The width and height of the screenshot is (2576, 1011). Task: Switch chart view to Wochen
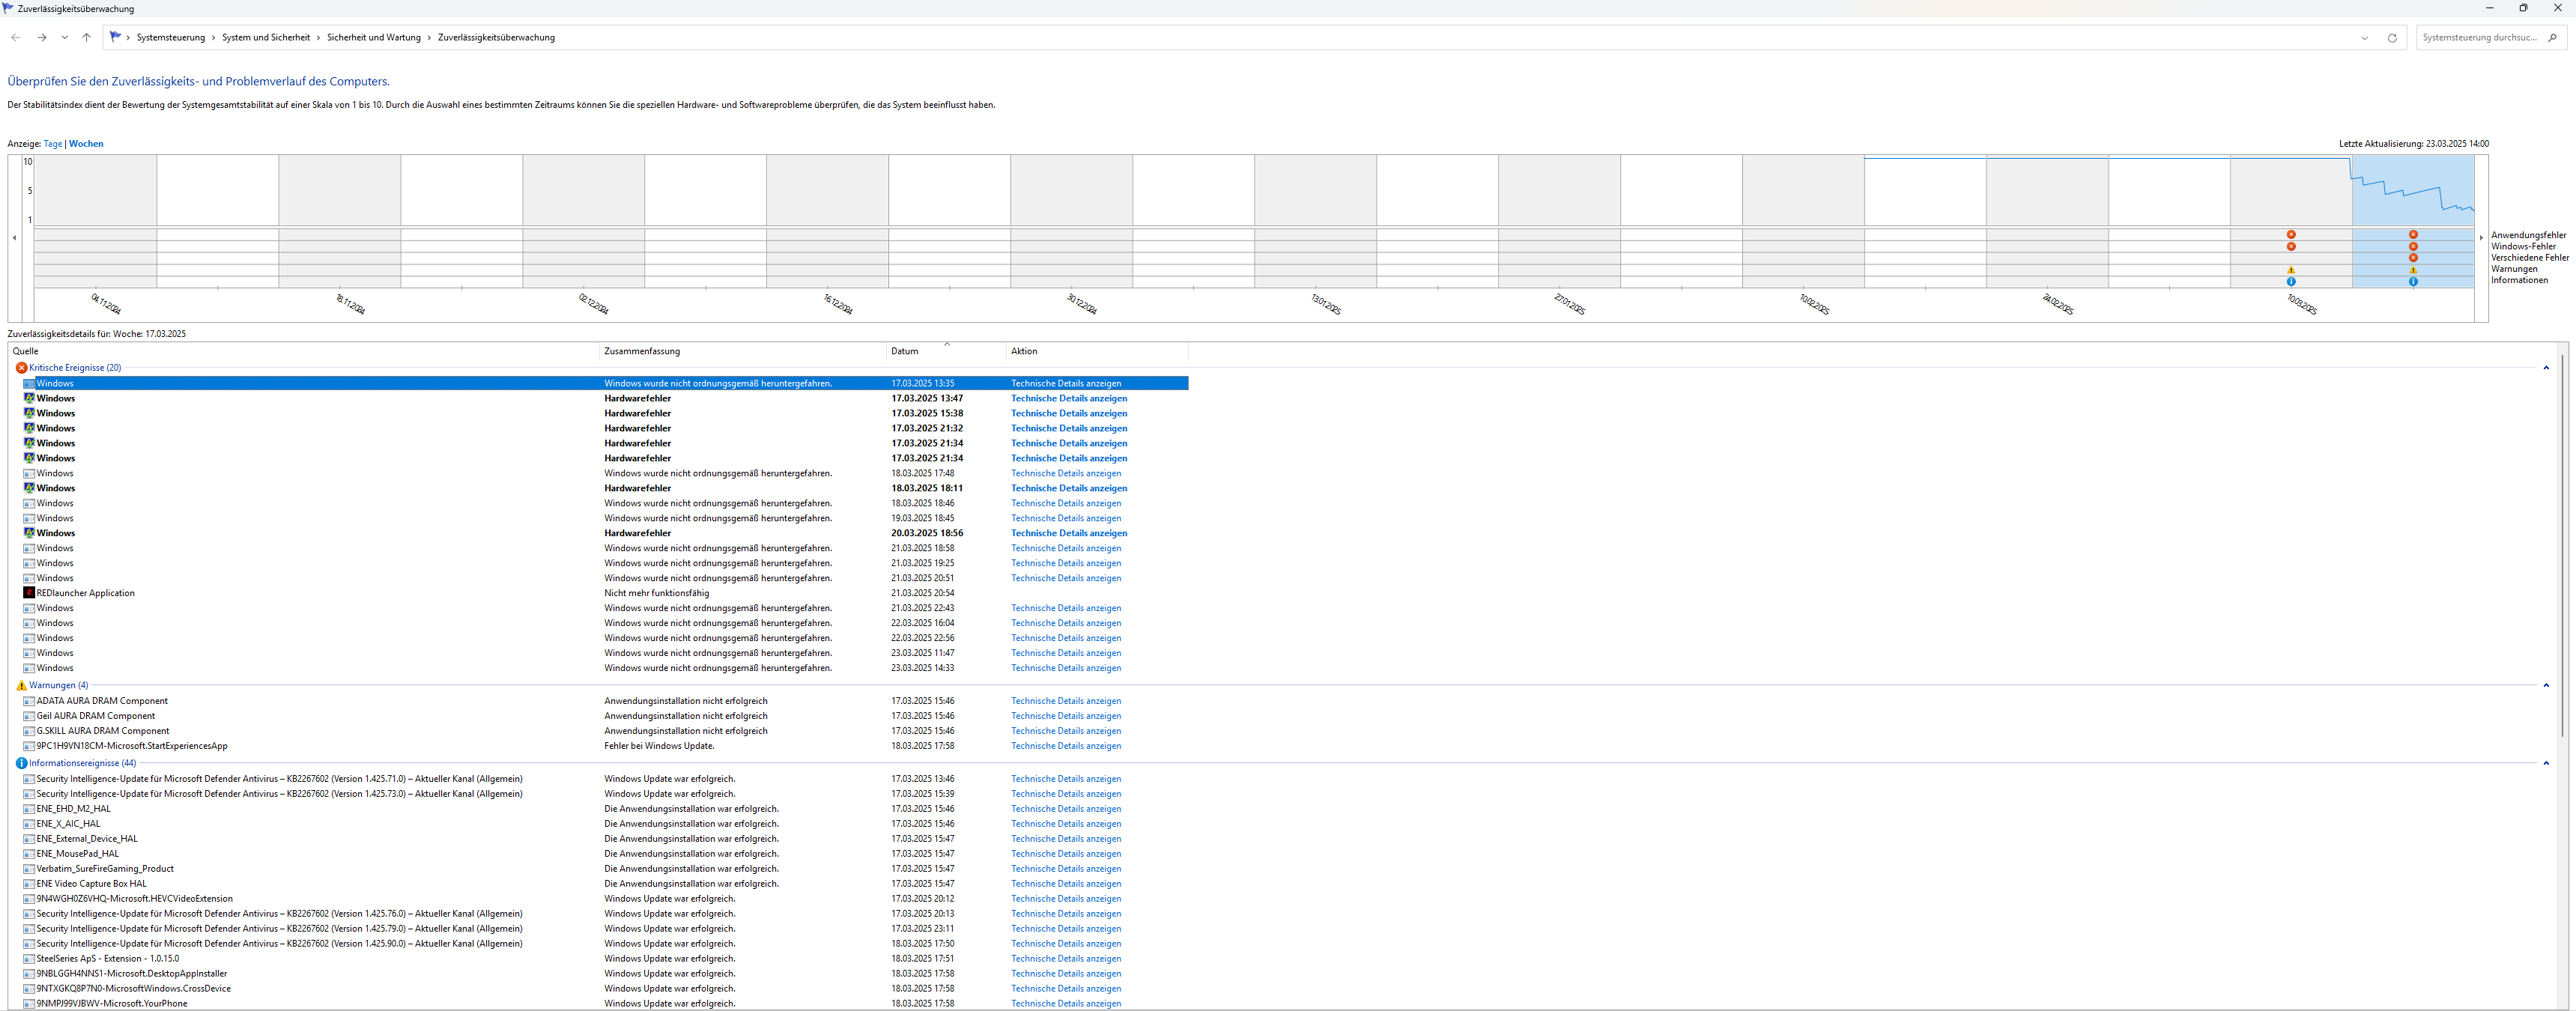point(86,144)
